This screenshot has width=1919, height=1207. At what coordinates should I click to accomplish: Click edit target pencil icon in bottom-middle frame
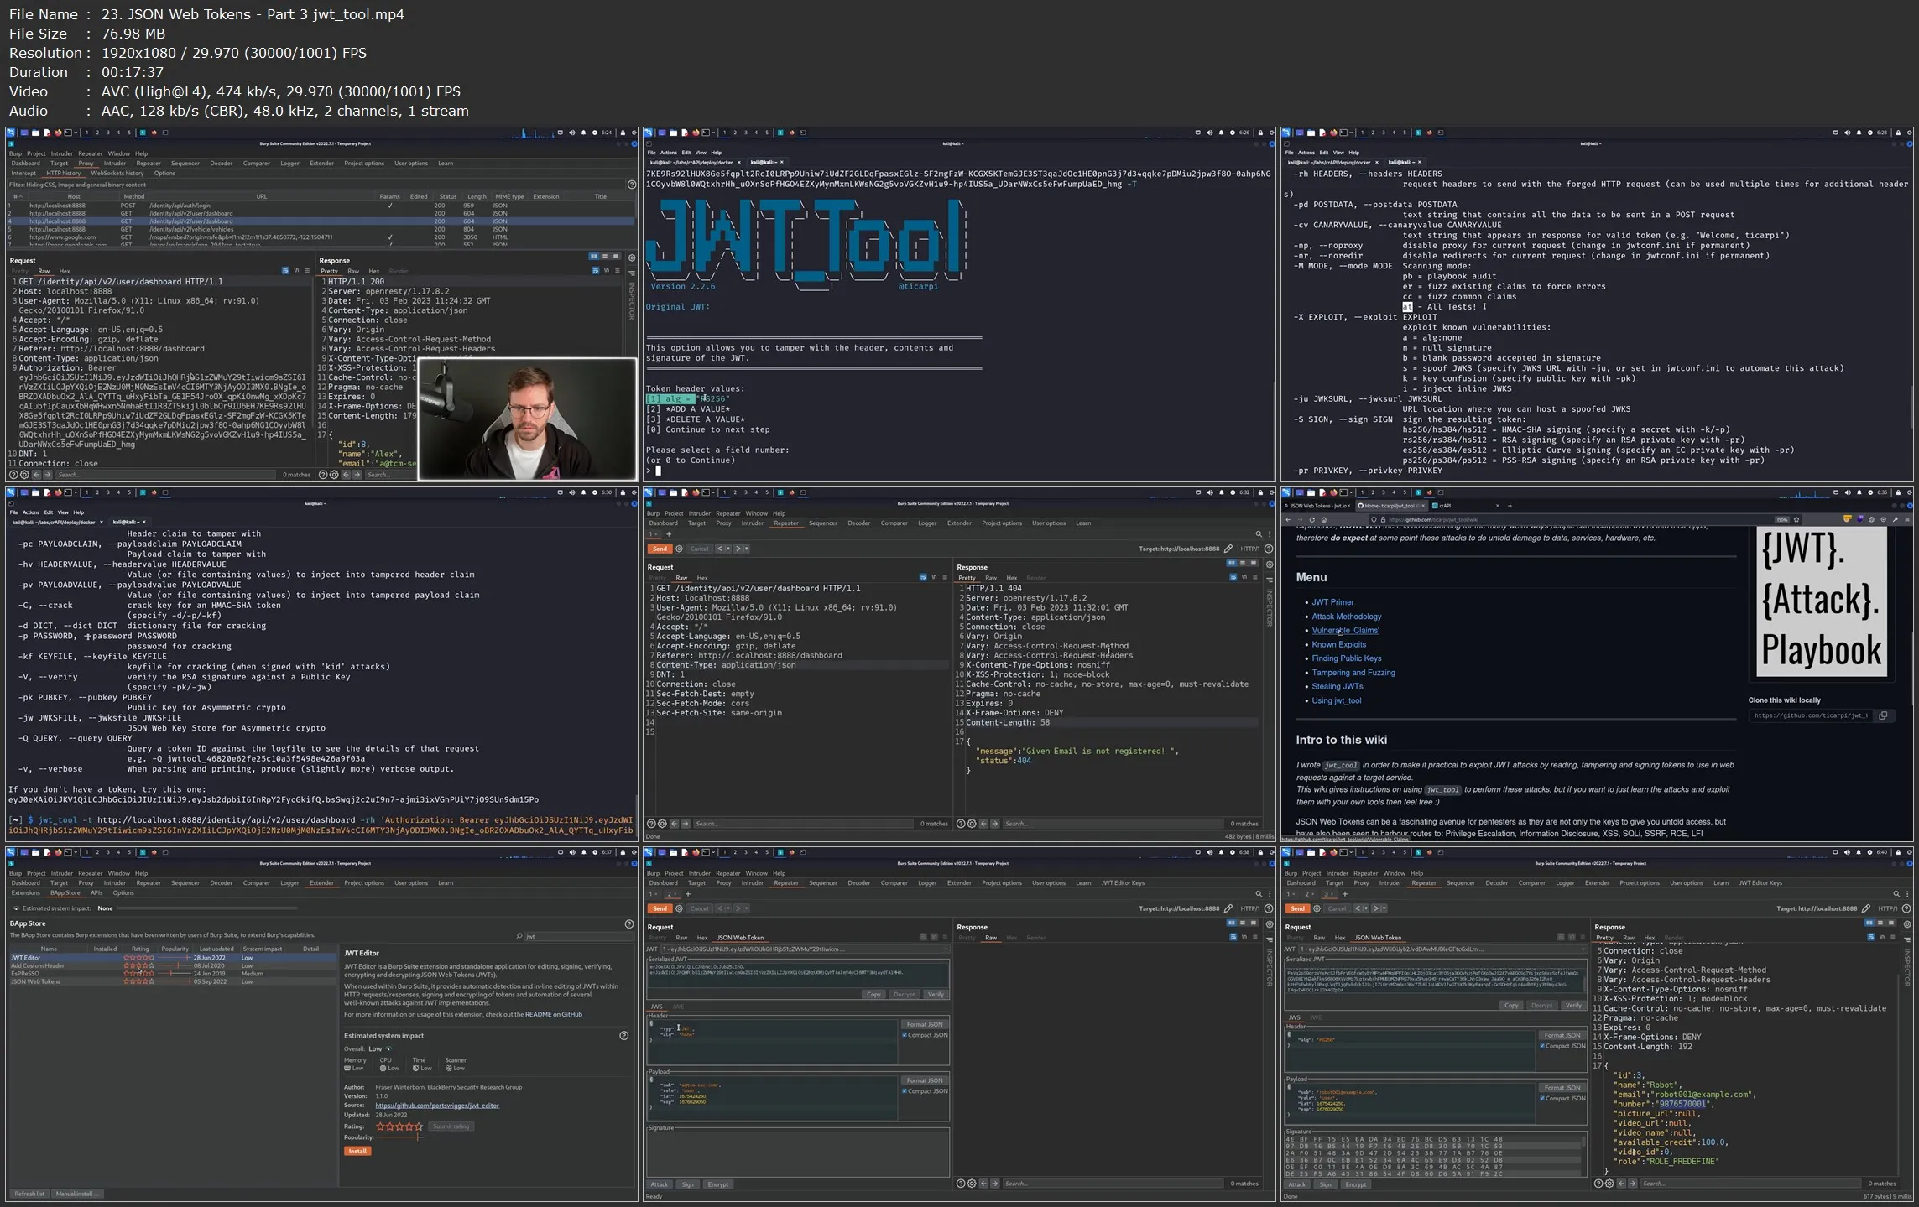coord(1228,908)
